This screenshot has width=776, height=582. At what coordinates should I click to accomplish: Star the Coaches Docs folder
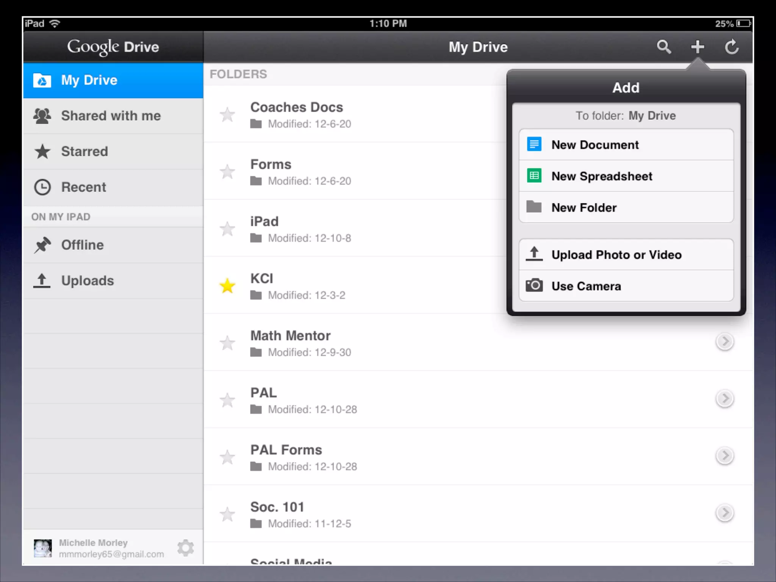(x=227, y=115)
